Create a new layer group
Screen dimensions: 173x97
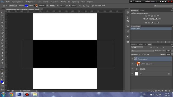(162, 91)
